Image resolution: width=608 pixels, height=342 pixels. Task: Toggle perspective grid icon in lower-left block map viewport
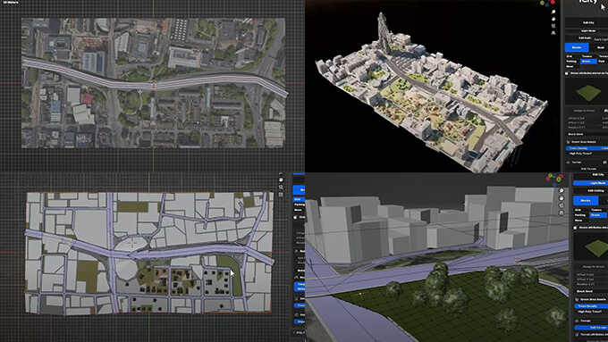(x=281, y=195)
